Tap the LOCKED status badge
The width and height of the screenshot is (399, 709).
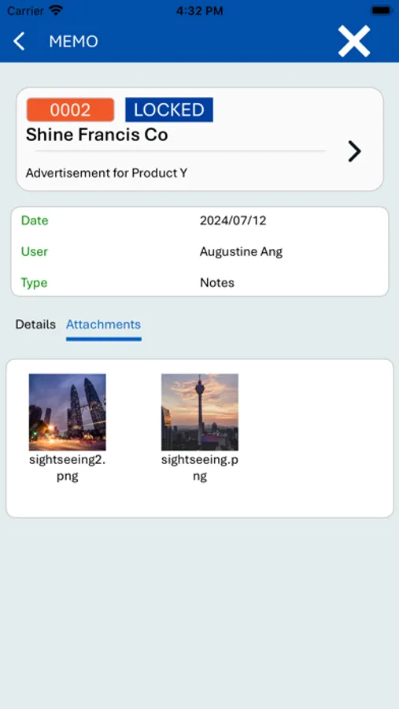[x=169, y=110]
